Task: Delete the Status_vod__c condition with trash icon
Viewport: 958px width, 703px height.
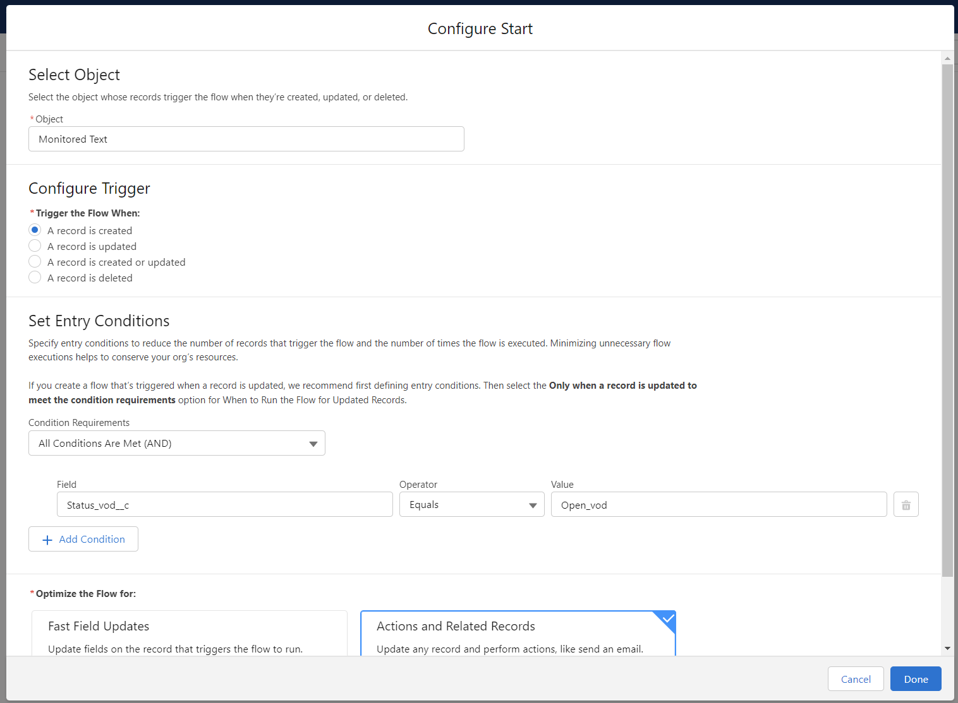Action: click(906, 505)
